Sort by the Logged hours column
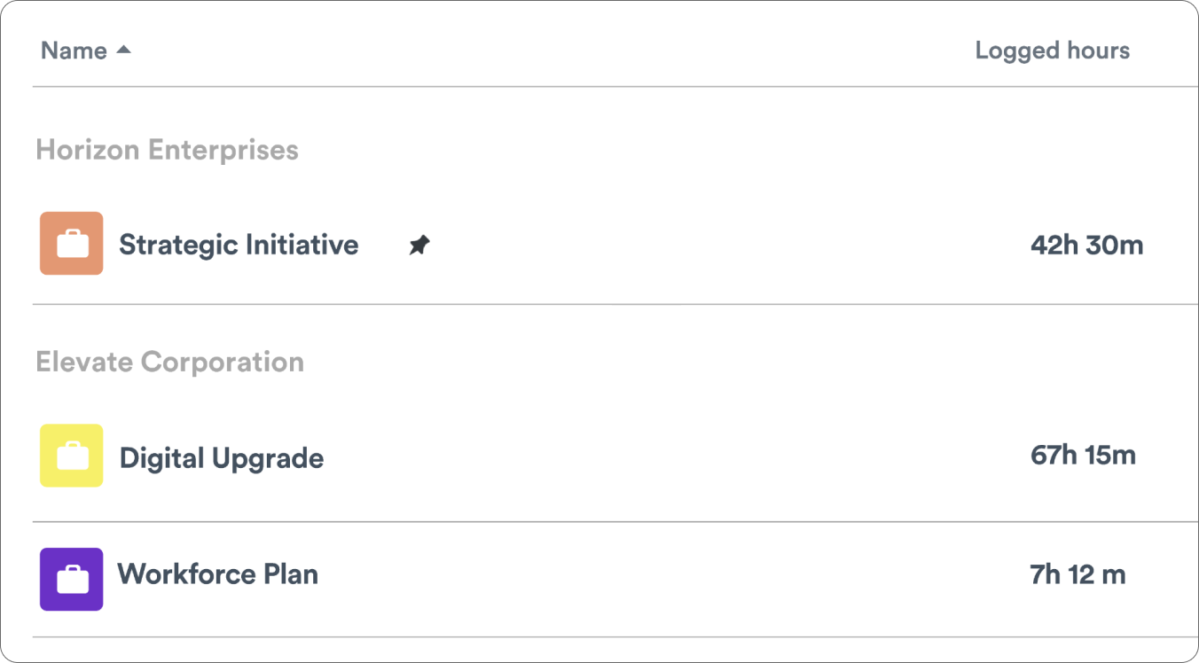This screenshot has width=1199, height=663. click(1052, 51)
